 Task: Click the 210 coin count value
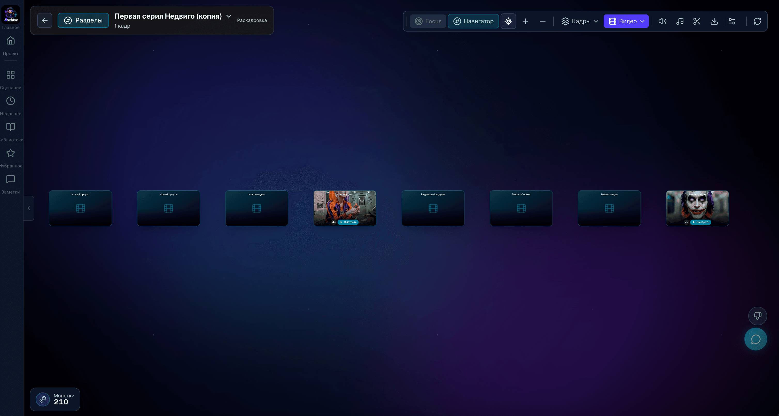[61, 402]
